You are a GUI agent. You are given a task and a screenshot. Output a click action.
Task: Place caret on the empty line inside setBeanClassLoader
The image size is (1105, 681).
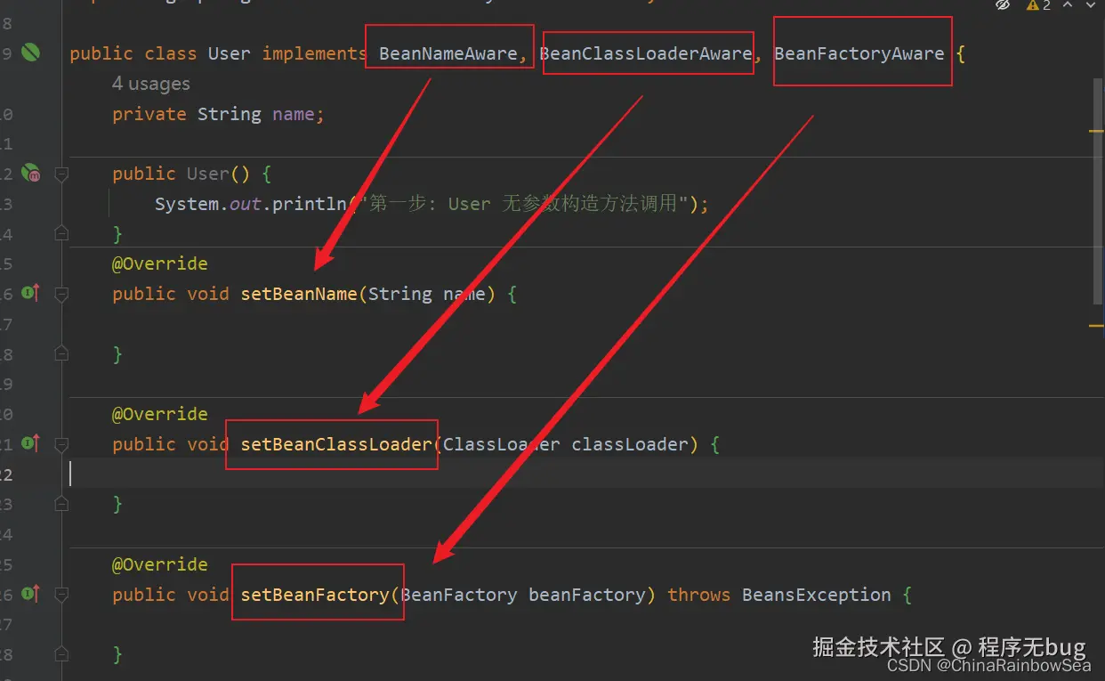tap(585, 474)
